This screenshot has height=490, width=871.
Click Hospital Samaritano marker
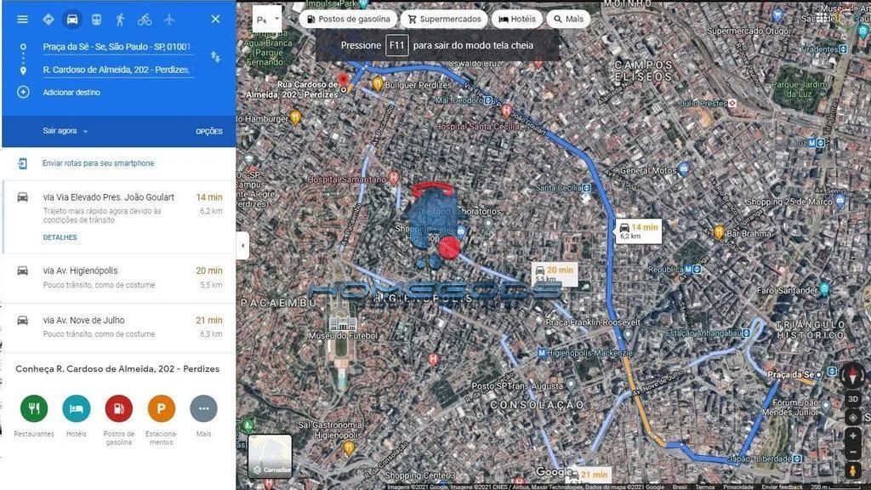click(x=394, y=178)
